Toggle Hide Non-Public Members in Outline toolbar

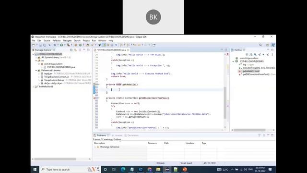tap(263, 54)
